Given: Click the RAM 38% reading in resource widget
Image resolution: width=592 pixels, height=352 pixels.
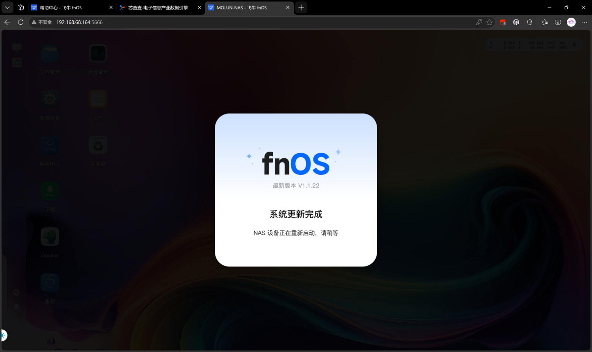Looking at the screenshot, I should [x=557, y=47].
